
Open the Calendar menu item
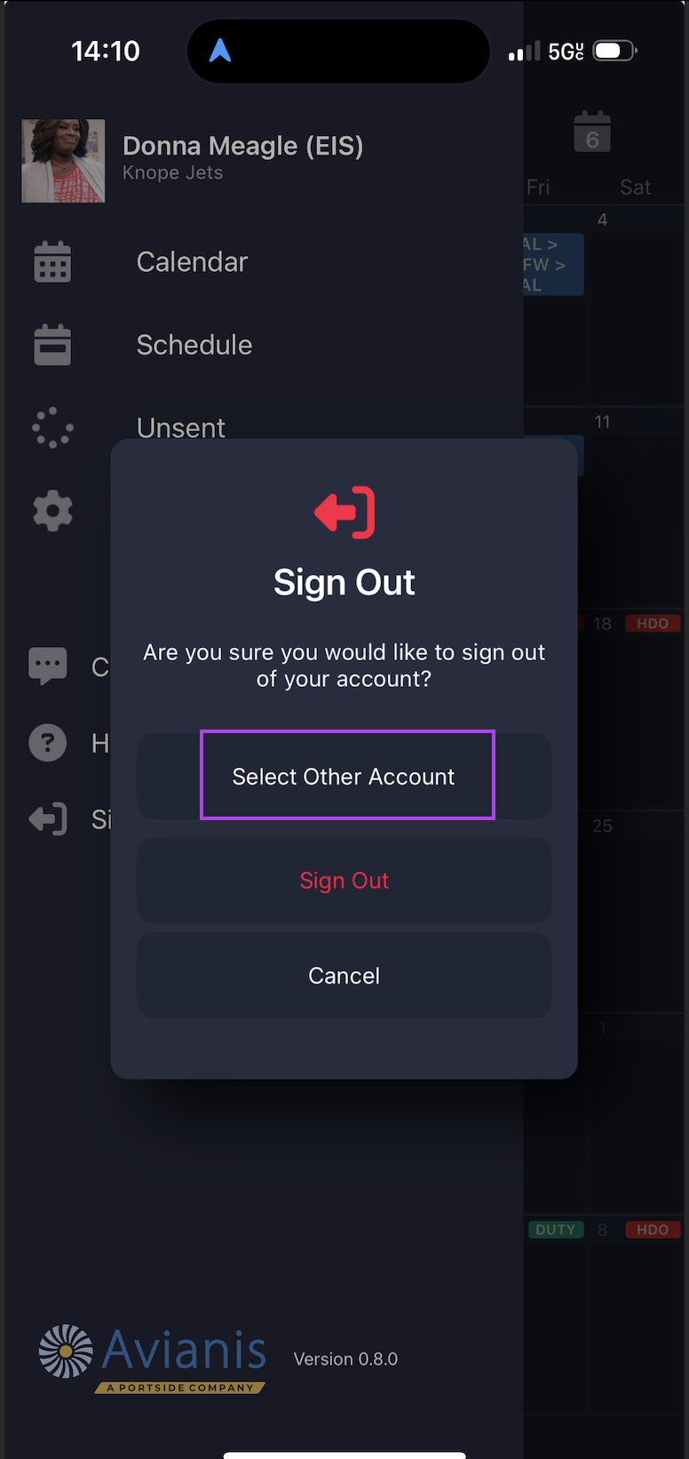click(x=192, y=262)
